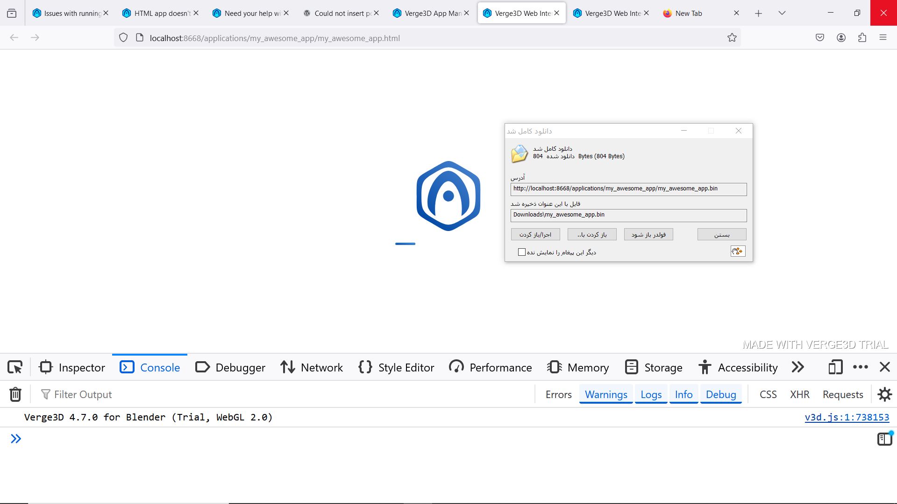Open the tracking protection shield icon
The image size is (897, 504).
123,38
